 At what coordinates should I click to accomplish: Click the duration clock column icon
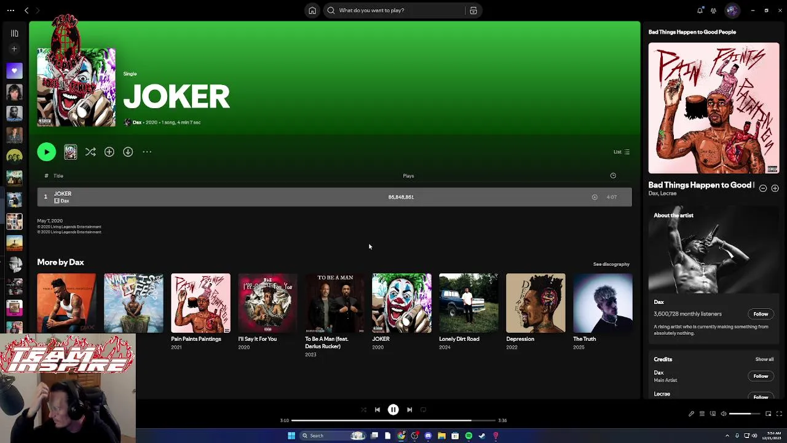pos(613,176)
